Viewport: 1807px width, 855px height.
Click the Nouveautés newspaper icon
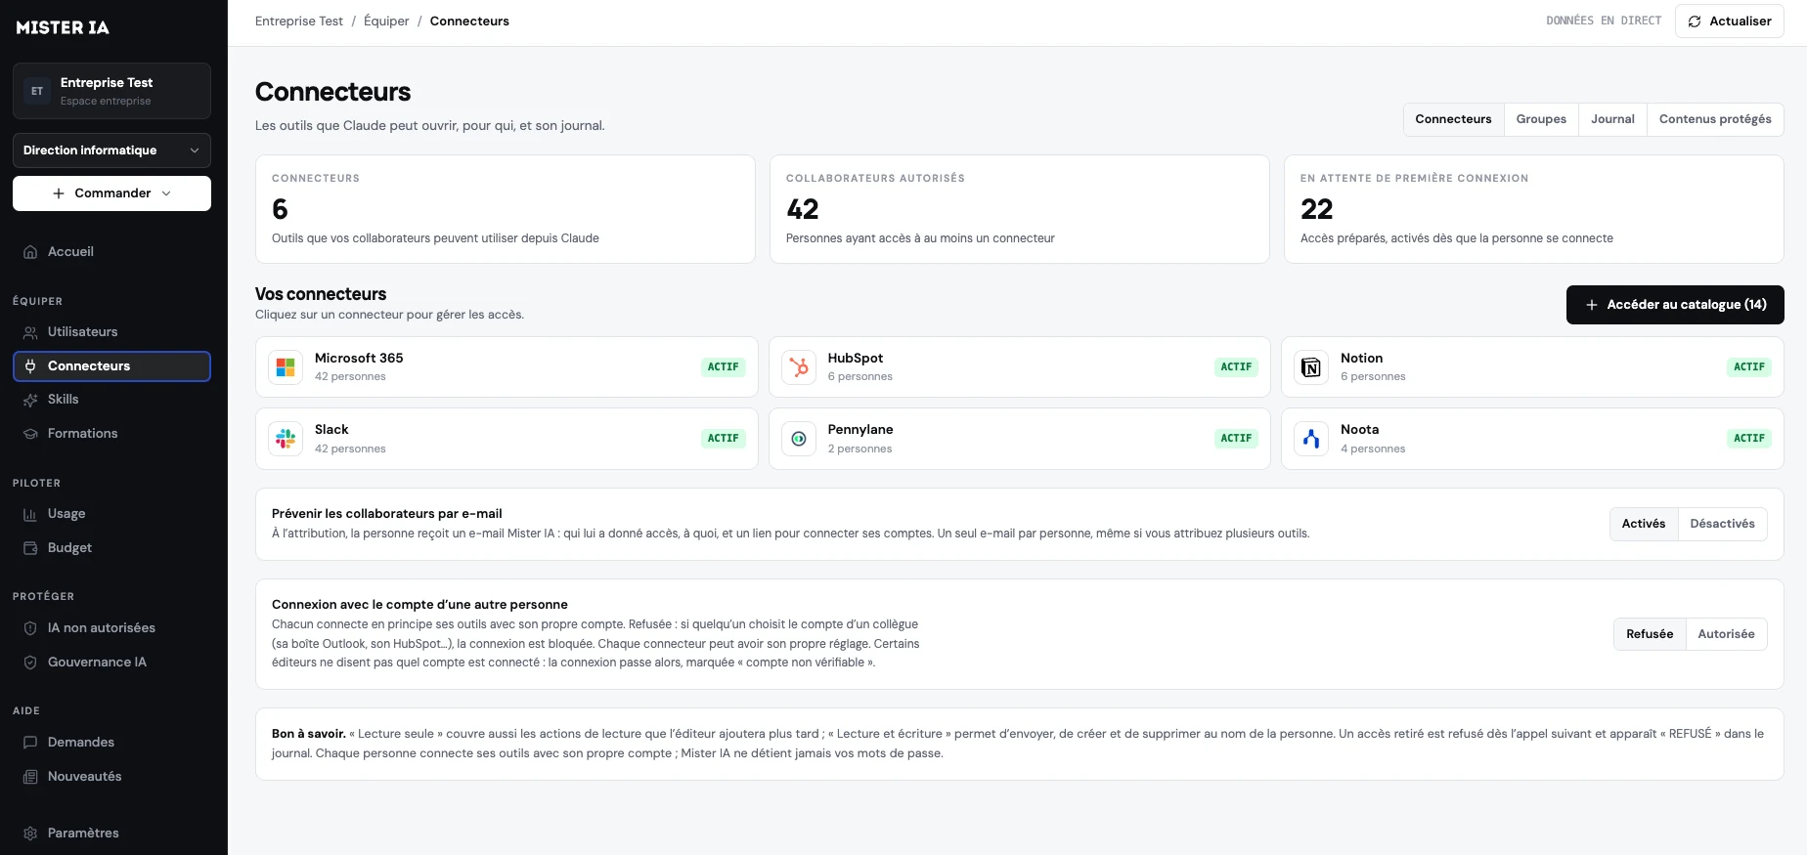click(x=30, y=777)
